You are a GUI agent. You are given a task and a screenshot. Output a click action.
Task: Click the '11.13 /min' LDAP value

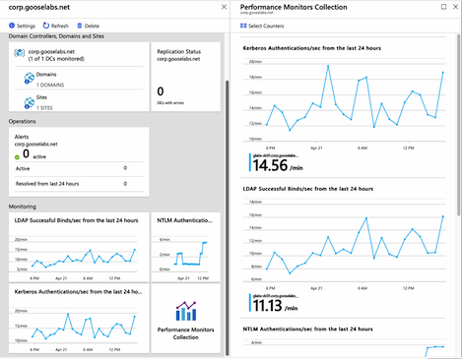(275, 306)
